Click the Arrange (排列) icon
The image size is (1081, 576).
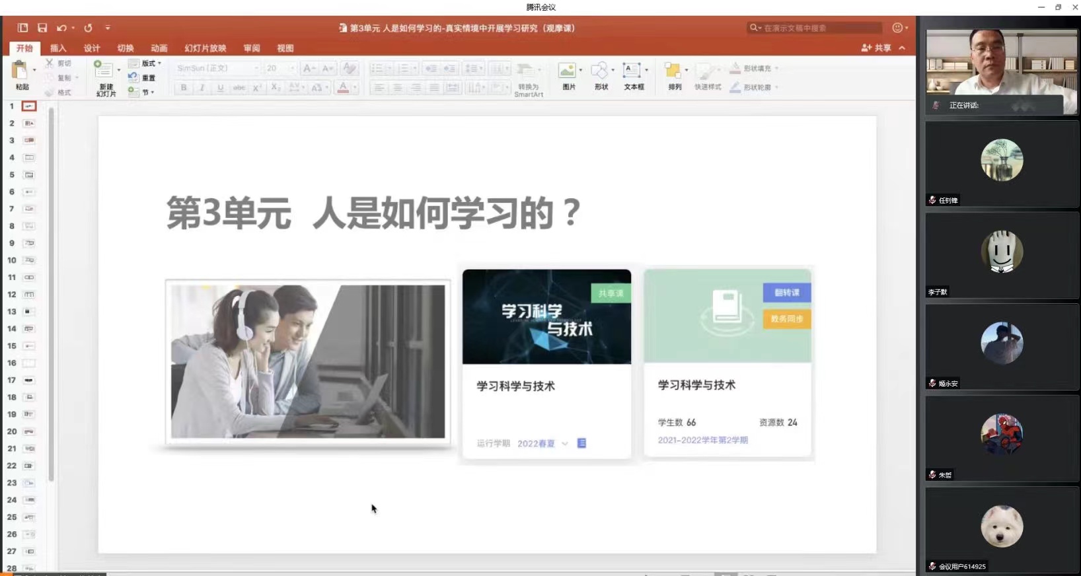(x=673, y=71)
